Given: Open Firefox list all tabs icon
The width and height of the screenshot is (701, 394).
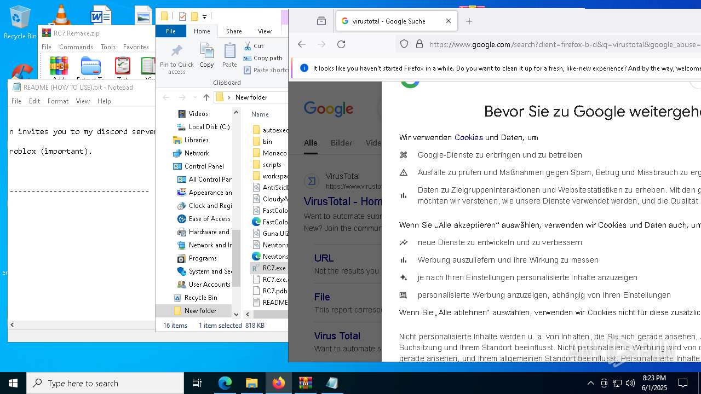Looking at the screenshot, I should pyautogui.click(x=321, y=21).
